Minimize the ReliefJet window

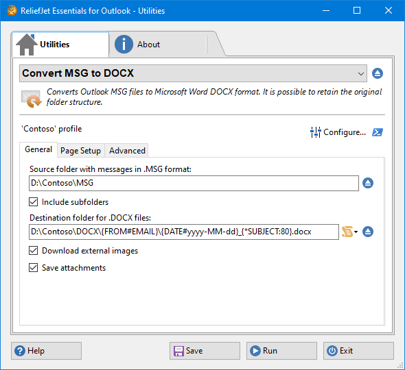326,10
